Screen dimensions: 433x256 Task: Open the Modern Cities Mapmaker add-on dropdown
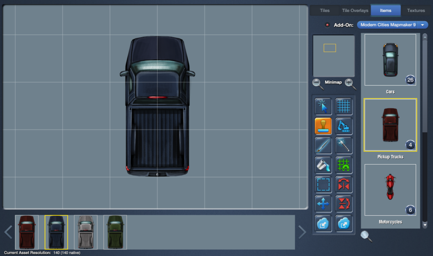(x=392, y=25)
